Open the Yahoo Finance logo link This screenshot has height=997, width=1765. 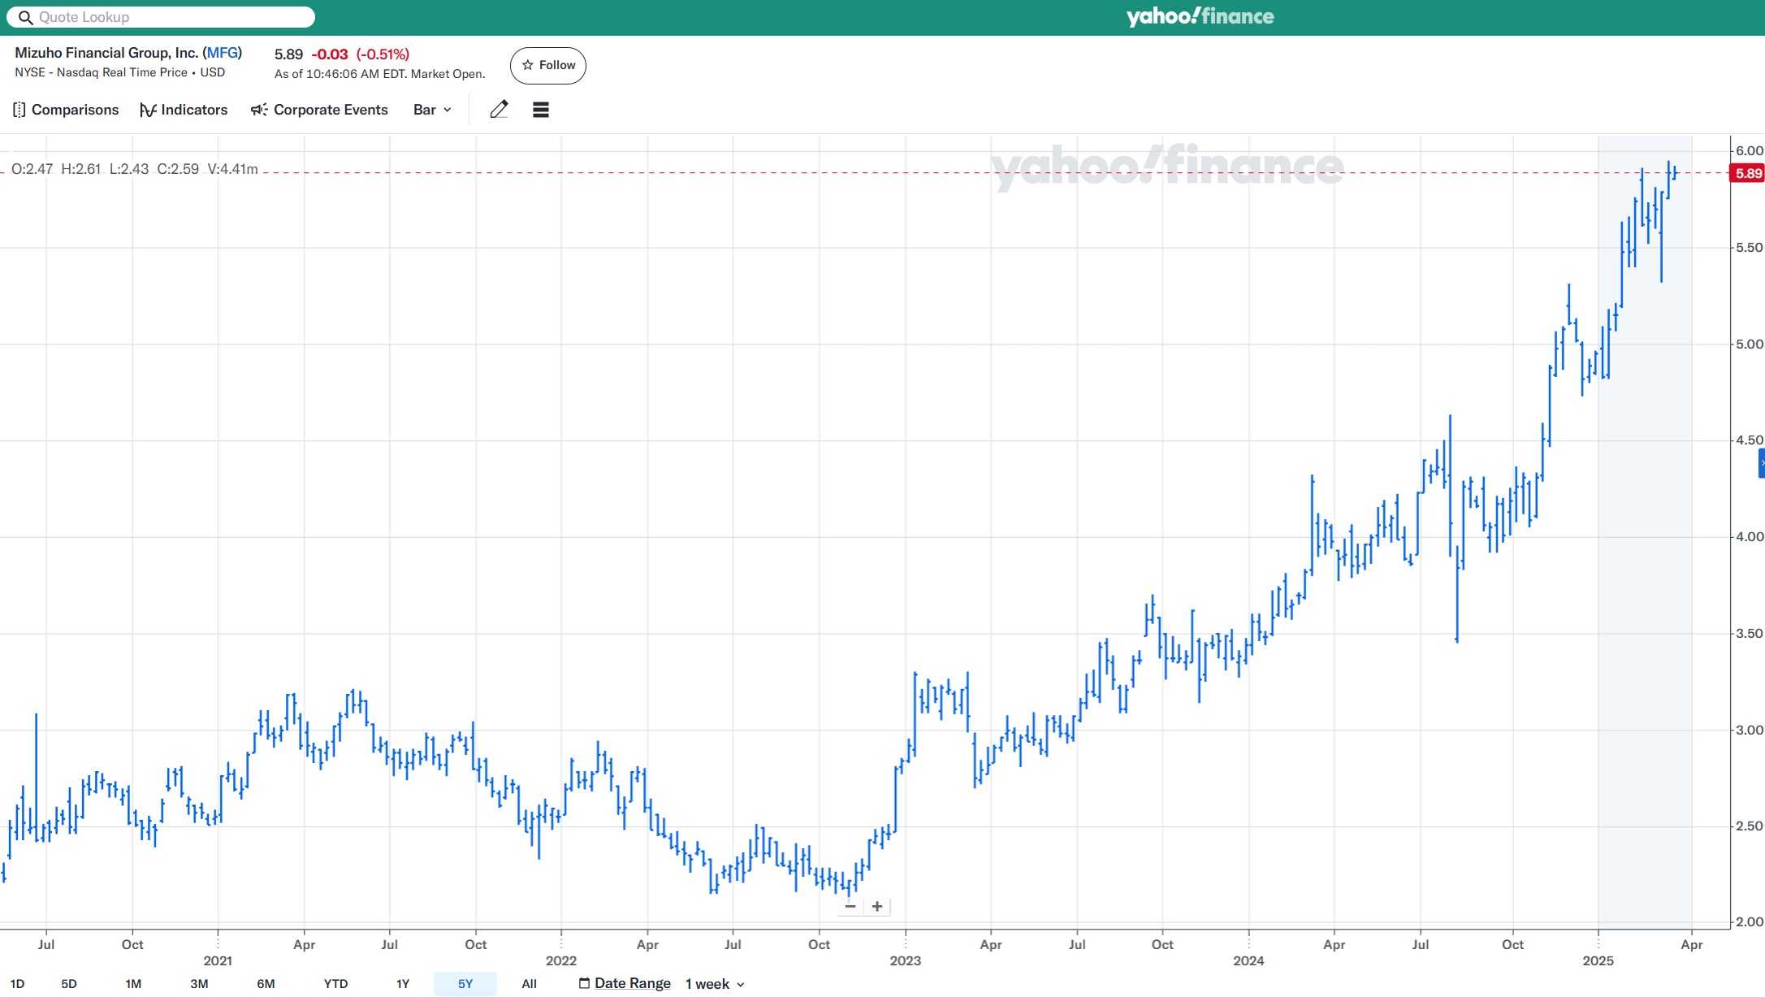[x=1200, y=16]
